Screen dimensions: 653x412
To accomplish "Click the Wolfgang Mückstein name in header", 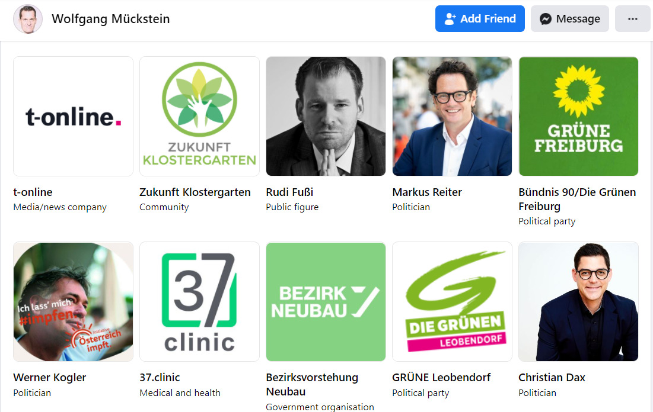I will point(111,19).
